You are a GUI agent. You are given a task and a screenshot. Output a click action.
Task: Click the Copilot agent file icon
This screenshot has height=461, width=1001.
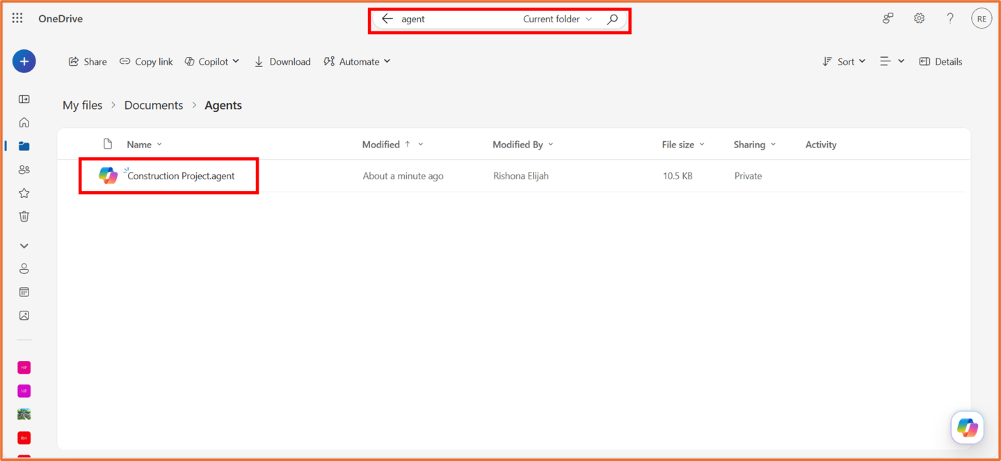[108, 176]
